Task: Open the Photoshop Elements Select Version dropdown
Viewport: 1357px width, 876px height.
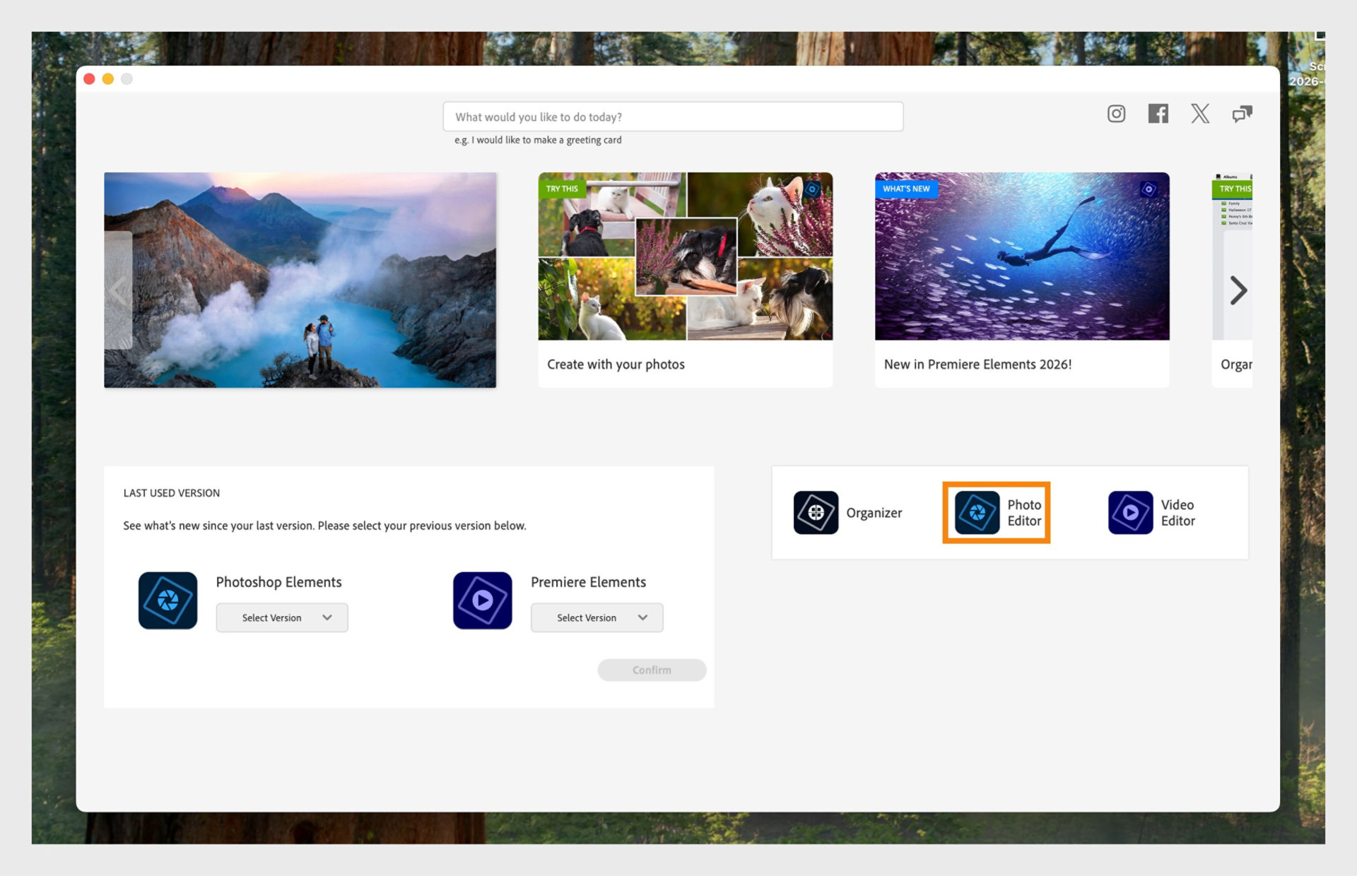Action: [281, 617]
